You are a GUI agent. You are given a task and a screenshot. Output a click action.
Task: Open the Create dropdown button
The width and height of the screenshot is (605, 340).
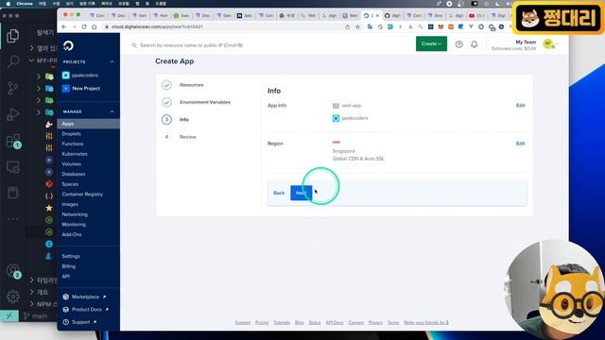431,43
